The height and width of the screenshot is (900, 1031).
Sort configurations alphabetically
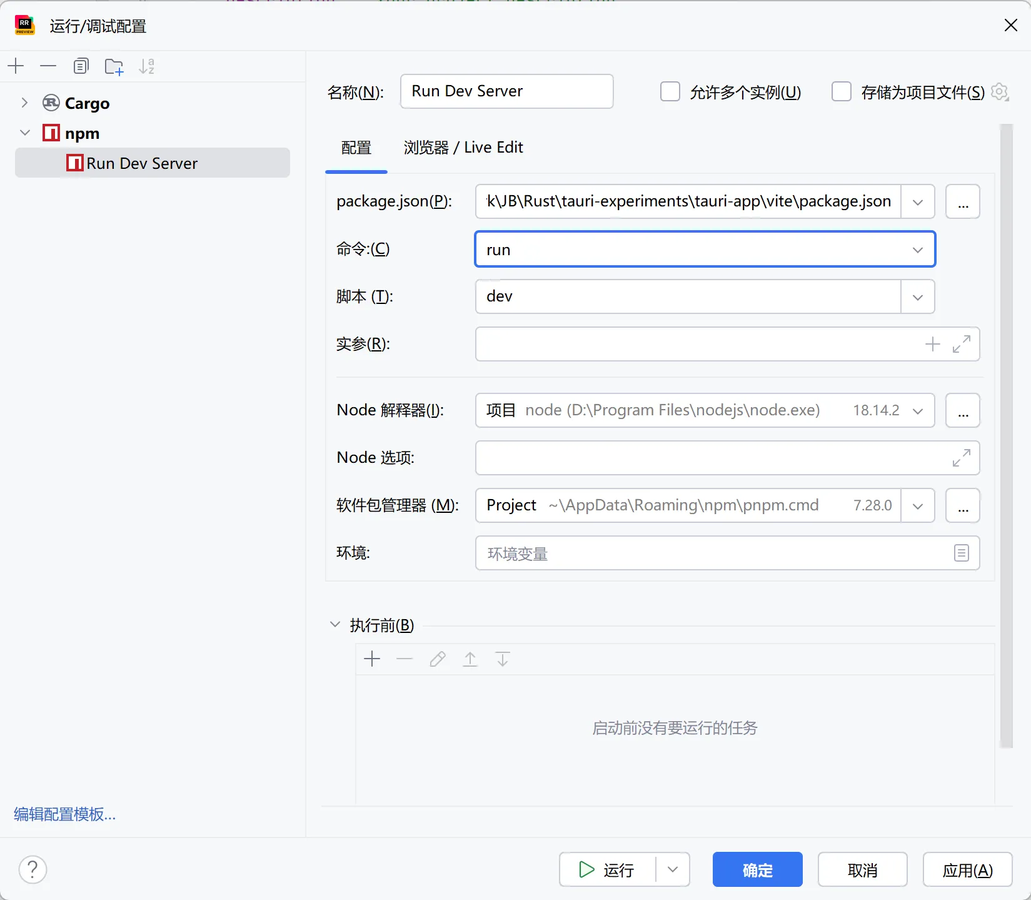coord(147,66)
